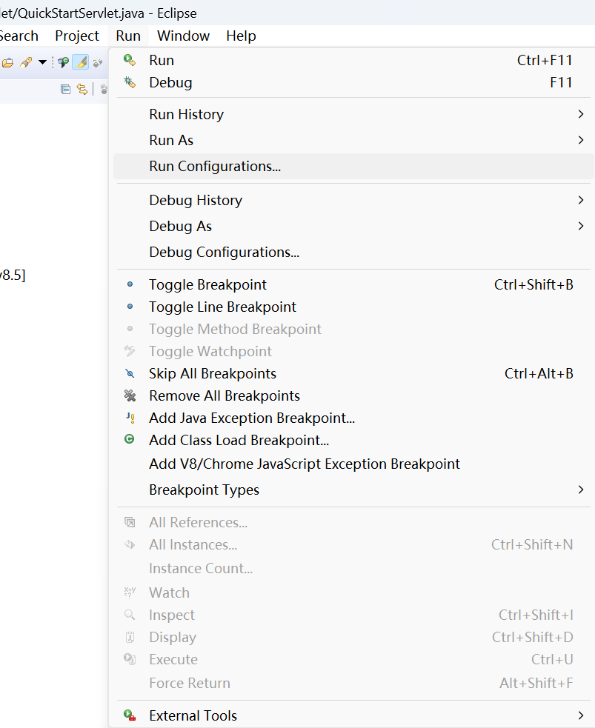
Task: Open the Project menu
Action: click(77, 36)
